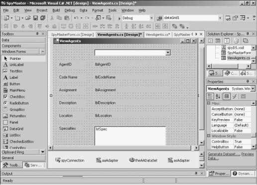Open the File menu
Image resolution: width=257 pixels, height=185 pixels.
tap(6, 10)
